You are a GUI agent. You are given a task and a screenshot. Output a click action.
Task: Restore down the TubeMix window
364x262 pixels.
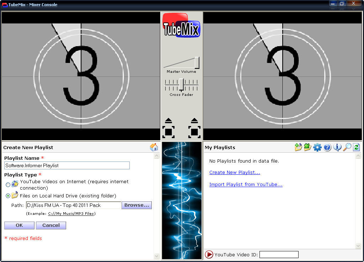[x=342, y=4]
